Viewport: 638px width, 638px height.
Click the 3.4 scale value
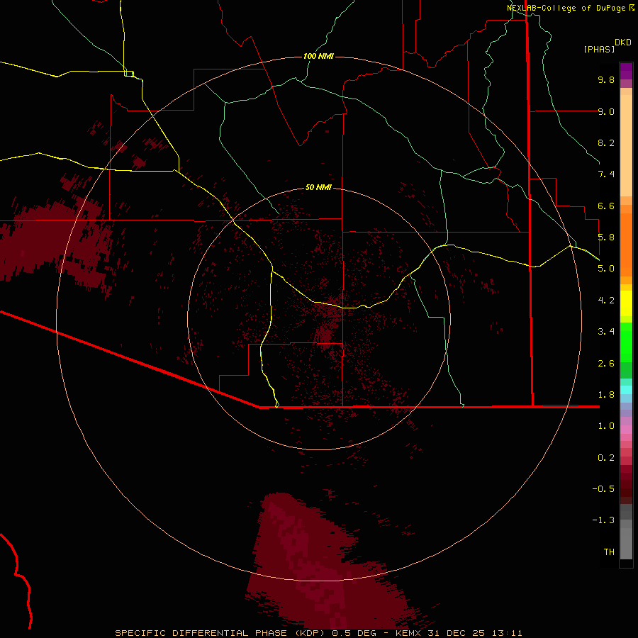click(606, 332)
